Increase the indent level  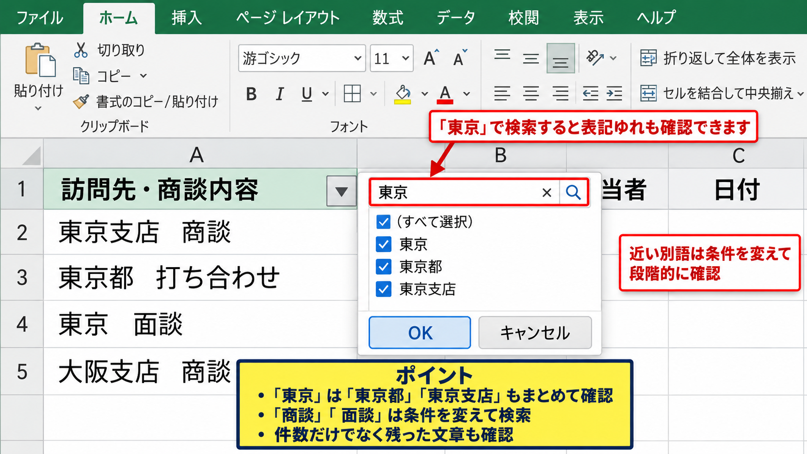click(x=614, y=93)
